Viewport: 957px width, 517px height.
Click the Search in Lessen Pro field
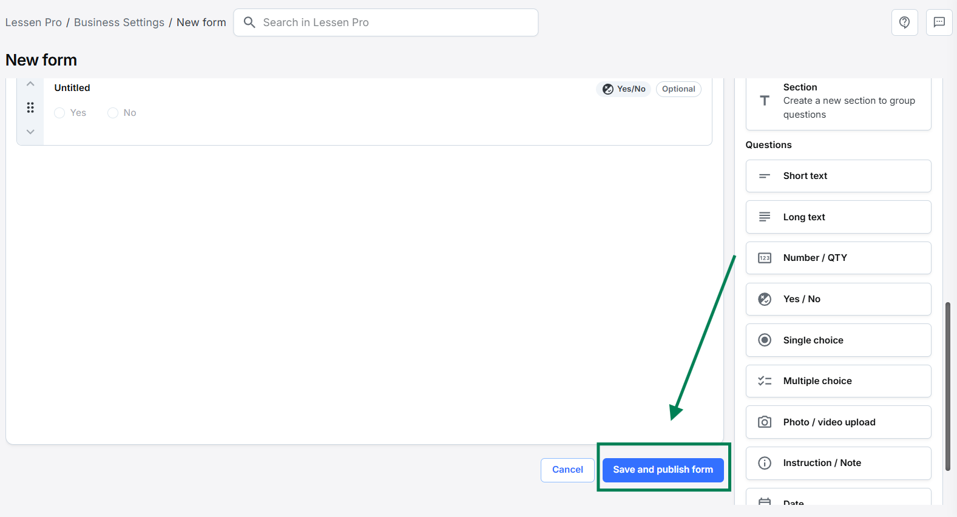coord(386,22)
